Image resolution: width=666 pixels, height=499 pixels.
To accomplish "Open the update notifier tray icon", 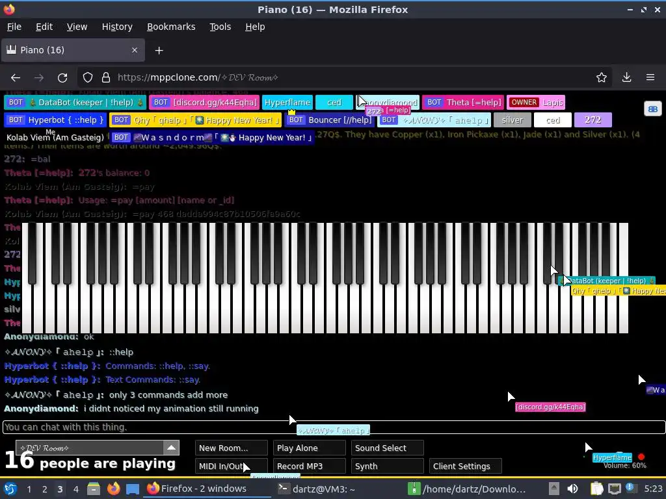I will [x=631, y=488].
